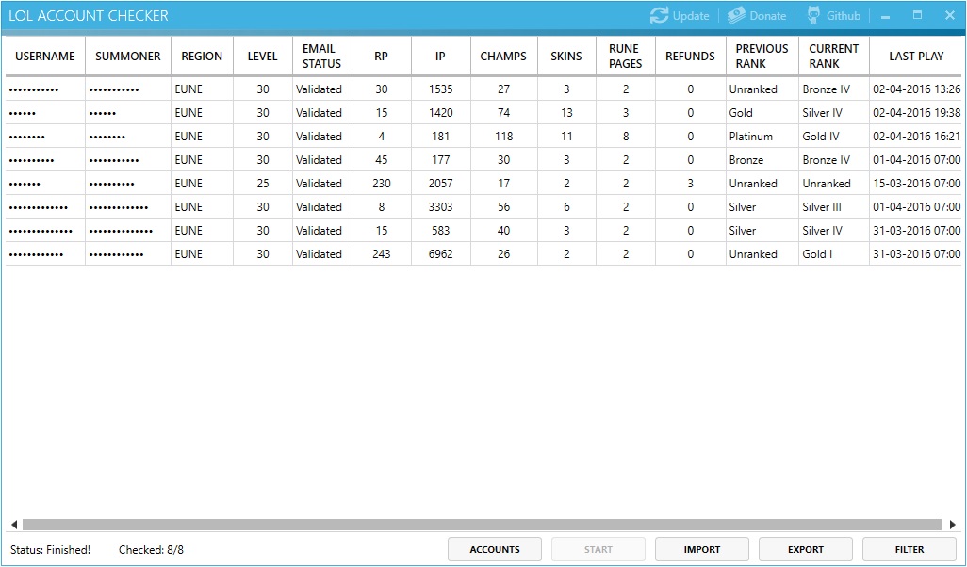Sort by the REFUNDS column header

[x=690, y=57]
